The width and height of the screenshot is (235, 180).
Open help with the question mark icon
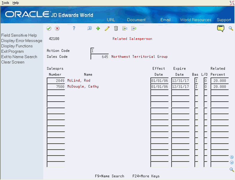click(74, 28)
